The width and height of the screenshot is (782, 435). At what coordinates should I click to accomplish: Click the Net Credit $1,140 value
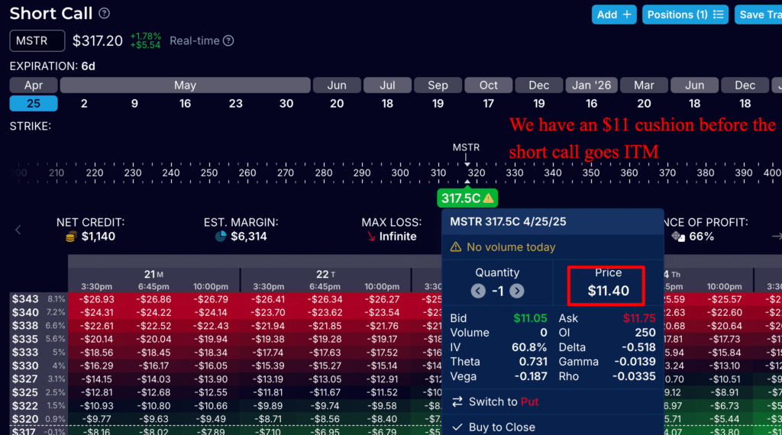pos(99,236)
